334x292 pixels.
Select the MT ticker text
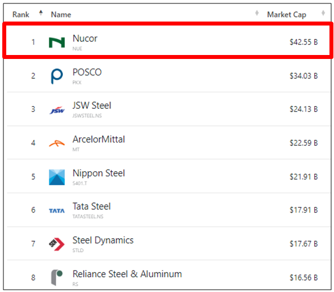[x=76, y=150]
